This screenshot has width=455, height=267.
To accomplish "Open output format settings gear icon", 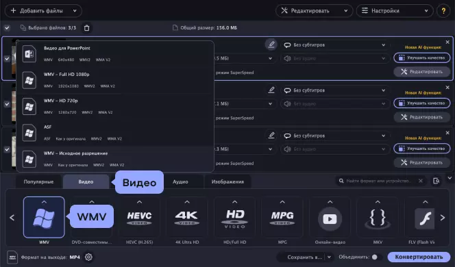I will (88, 257).
